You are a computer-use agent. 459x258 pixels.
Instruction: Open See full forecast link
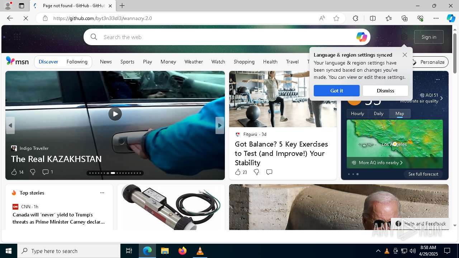coord(423,174)
